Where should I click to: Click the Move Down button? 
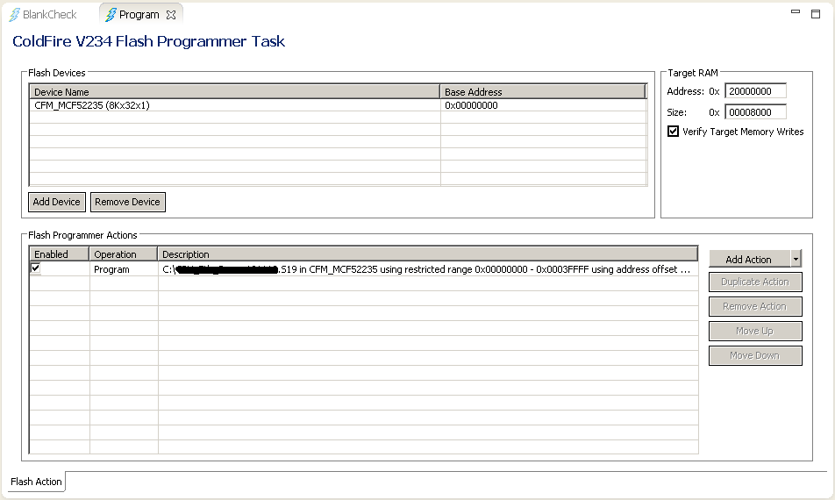pyautogui.click(x=755, y=355)
